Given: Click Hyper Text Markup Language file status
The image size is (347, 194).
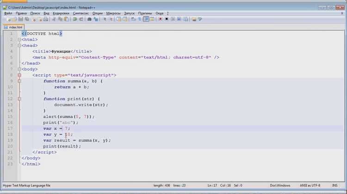Looking at the screenshot, I should [26, 186].
